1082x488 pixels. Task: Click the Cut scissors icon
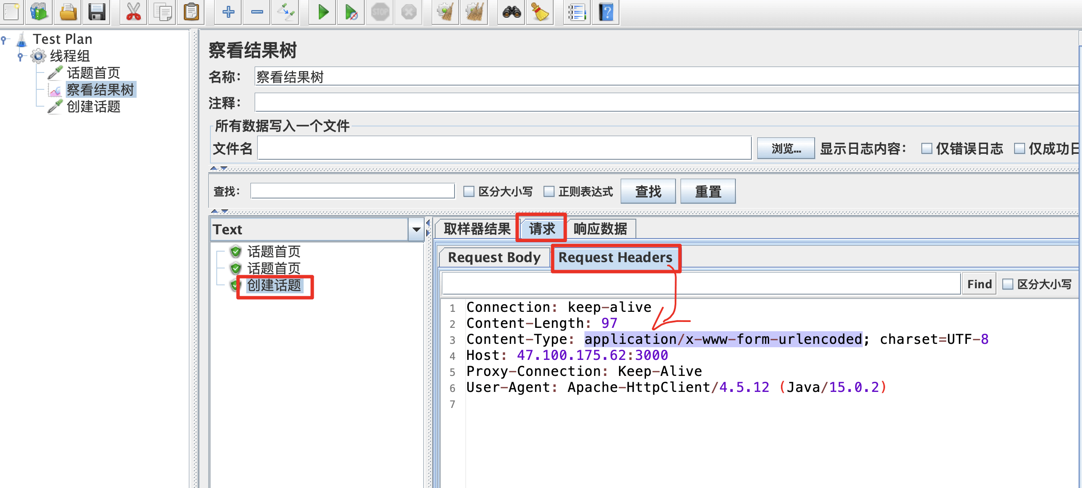pos(133,12)
